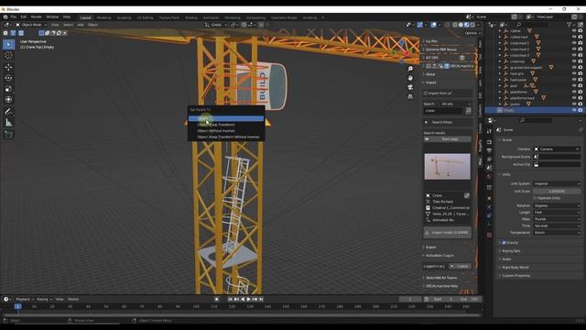
Task: Toggle the Gravity checkbox
Action: click(x=504, y=243)
